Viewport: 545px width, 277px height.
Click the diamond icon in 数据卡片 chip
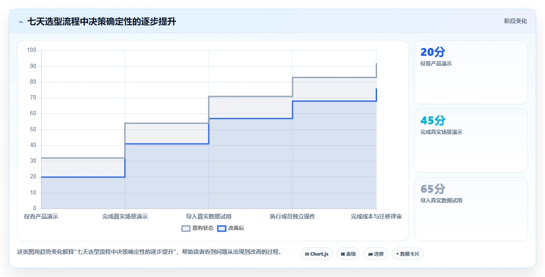(x=397, y=254)
